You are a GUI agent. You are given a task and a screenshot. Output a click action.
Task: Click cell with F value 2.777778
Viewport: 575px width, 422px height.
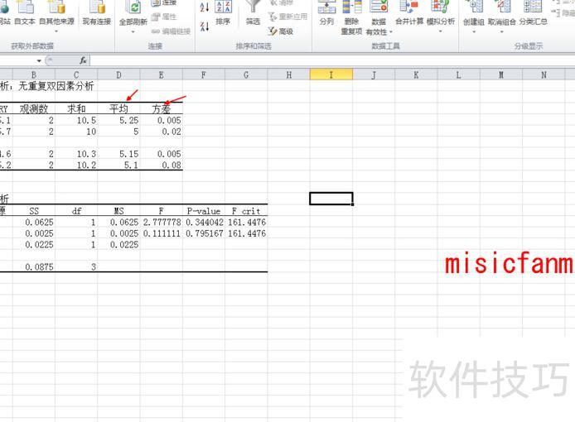pos(162,222)
